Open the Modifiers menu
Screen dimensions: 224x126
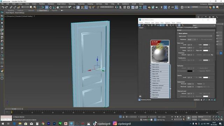click(x=42, y=4)
